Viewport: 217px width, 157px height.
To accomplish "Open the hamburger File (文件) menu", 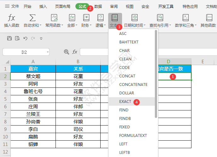I will point(12,6).
